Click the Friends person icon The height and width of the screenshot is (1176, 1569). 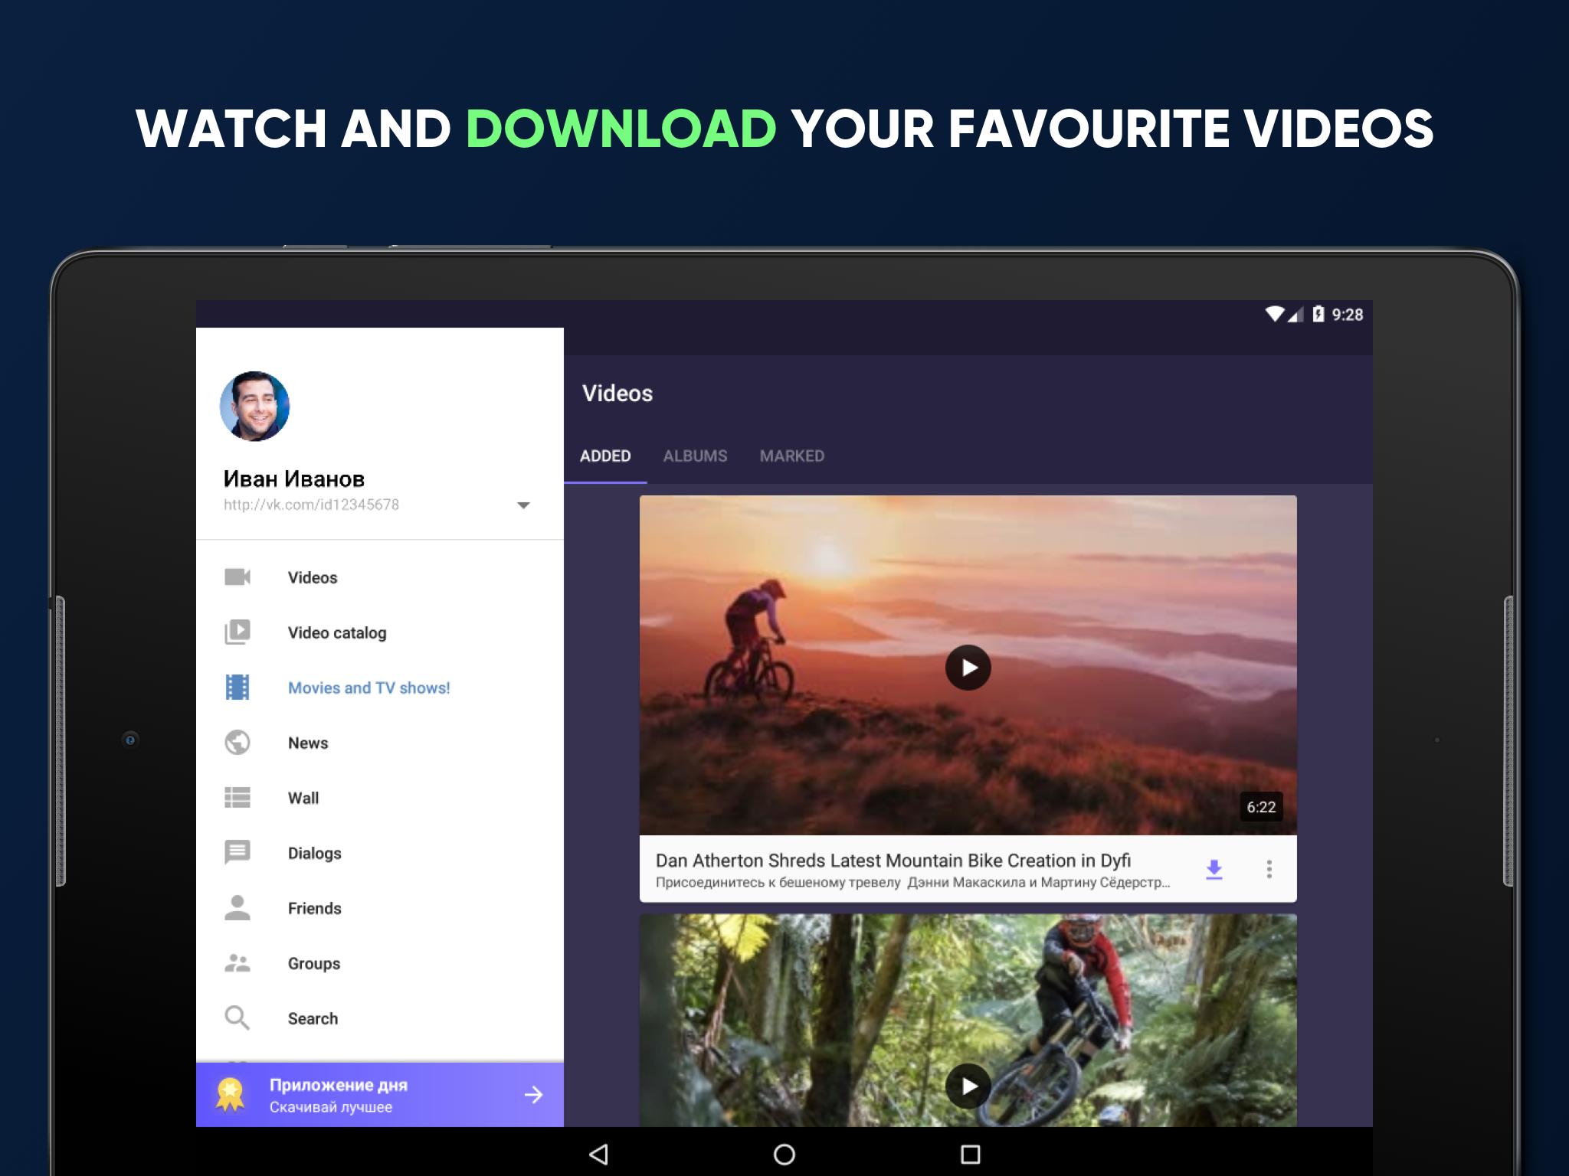point(237,908)
